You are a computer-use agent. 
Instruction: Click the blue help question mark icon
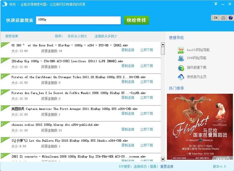click(x=231, y=18)
